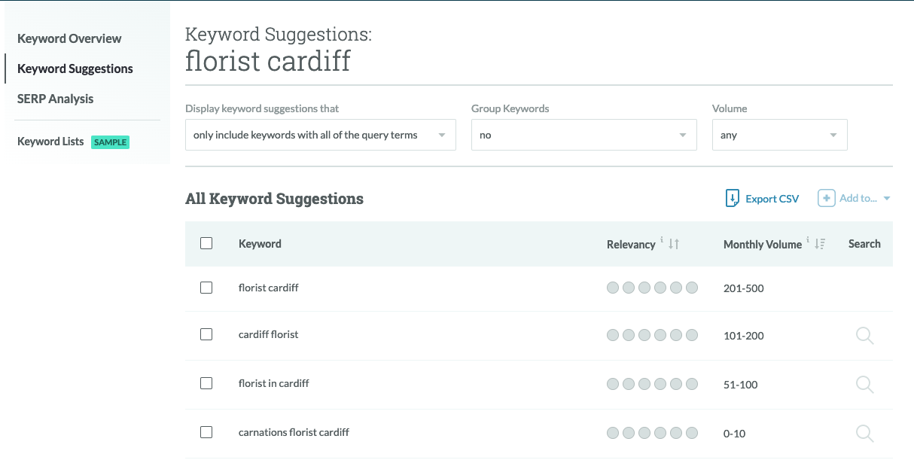Open the Volume filter dropdown

click(779, 136)
